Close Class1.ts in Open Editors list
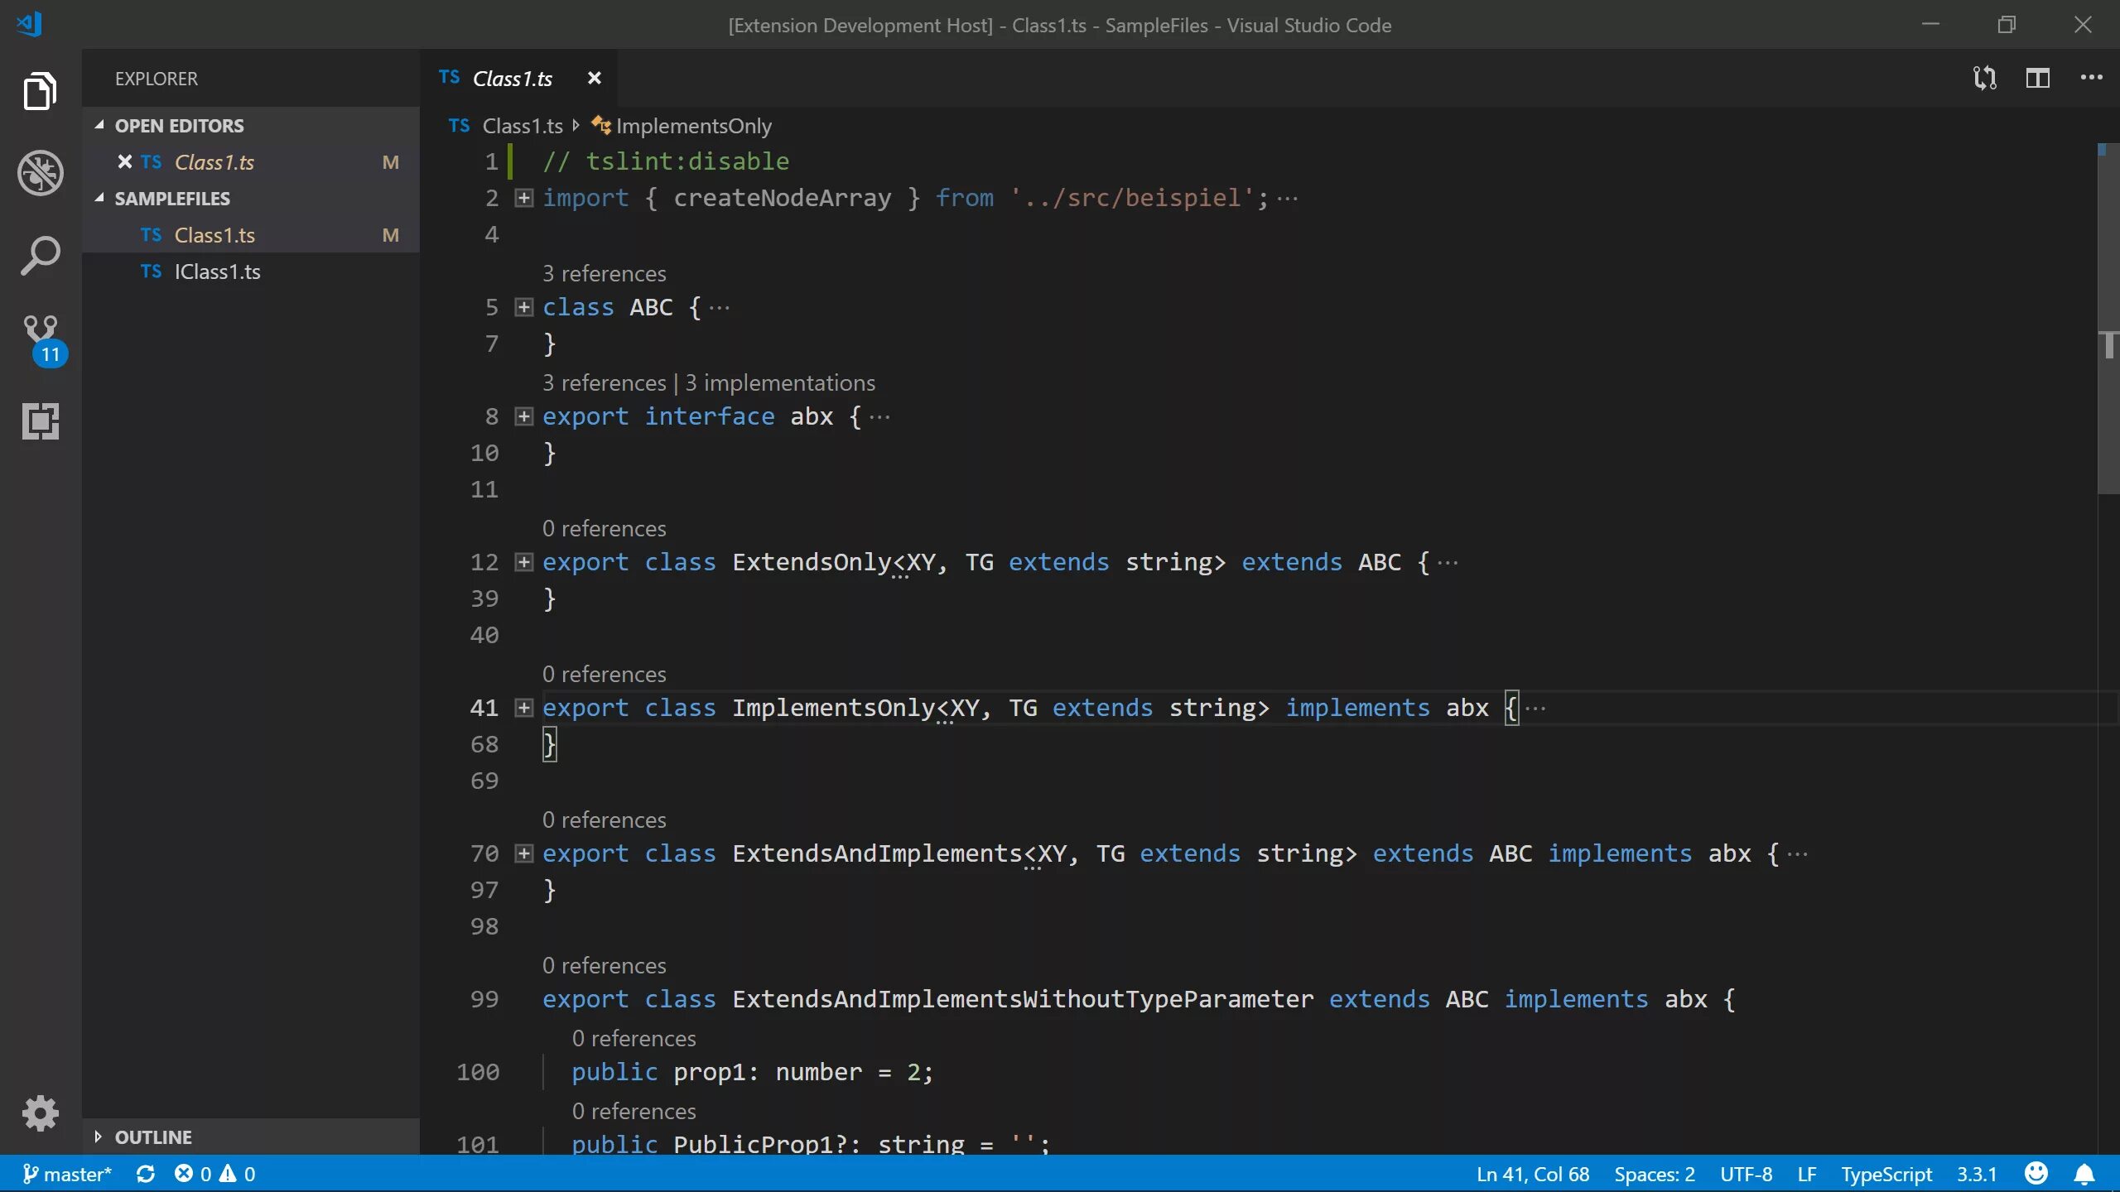Screen dimensions: 2120x1192 pos(124,161)
